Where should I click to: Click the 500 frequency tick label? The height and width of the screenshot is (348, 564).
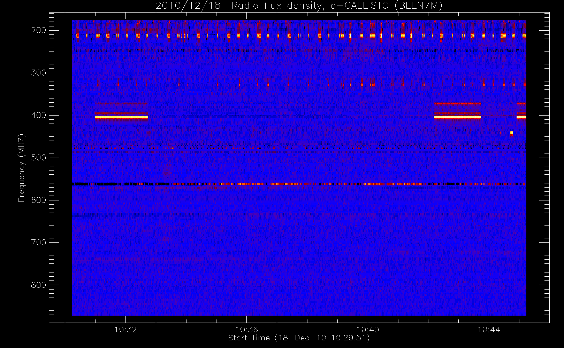pyautogui.click(x=39, y=158)
